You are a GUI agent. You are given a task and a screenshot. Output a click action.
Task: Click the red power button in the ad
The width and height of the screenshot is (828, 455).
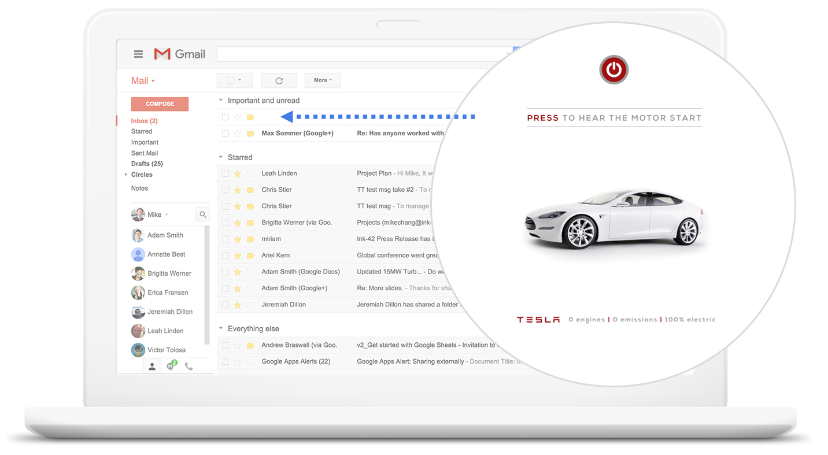coord(614,70)
